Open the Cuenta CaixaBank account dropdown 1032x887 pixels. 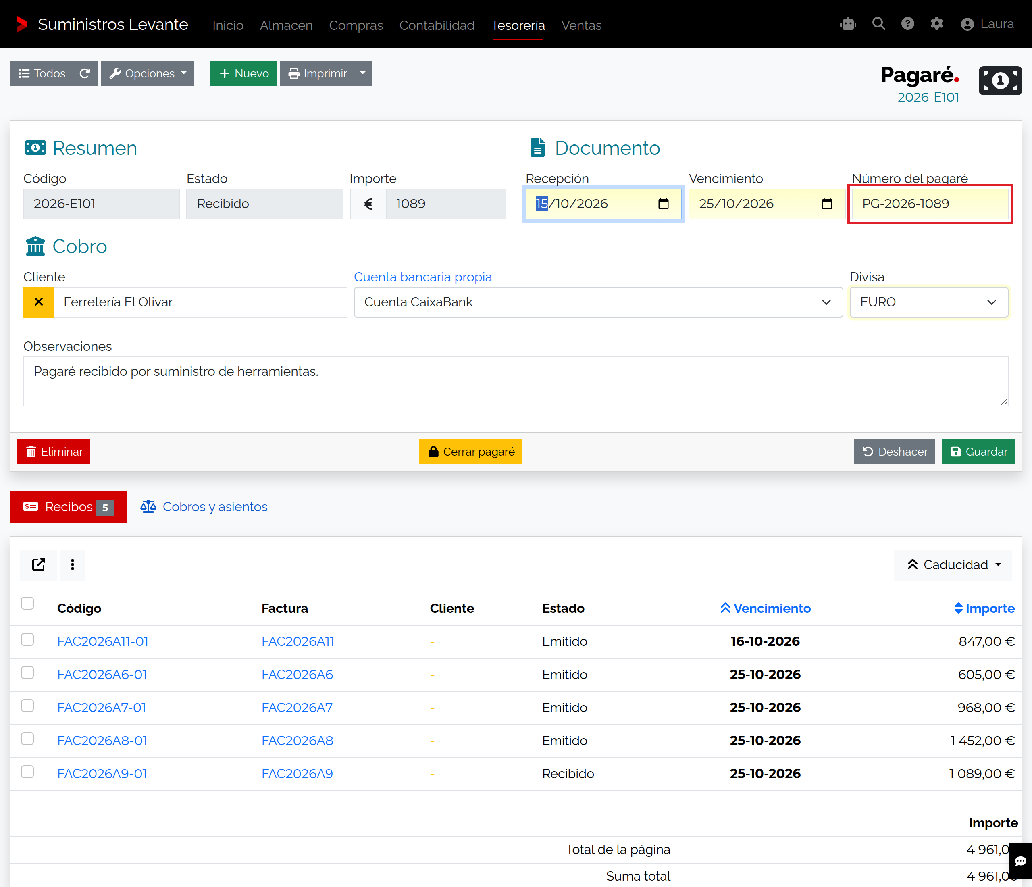pos(598,302)
